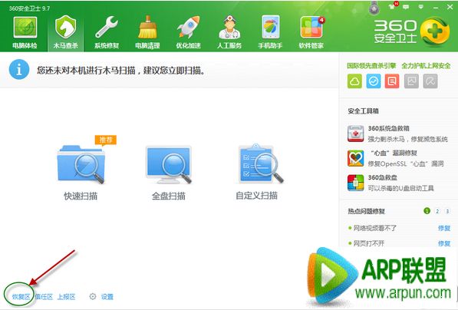Open the main menu dropdown in title bar

pos(421,7)
